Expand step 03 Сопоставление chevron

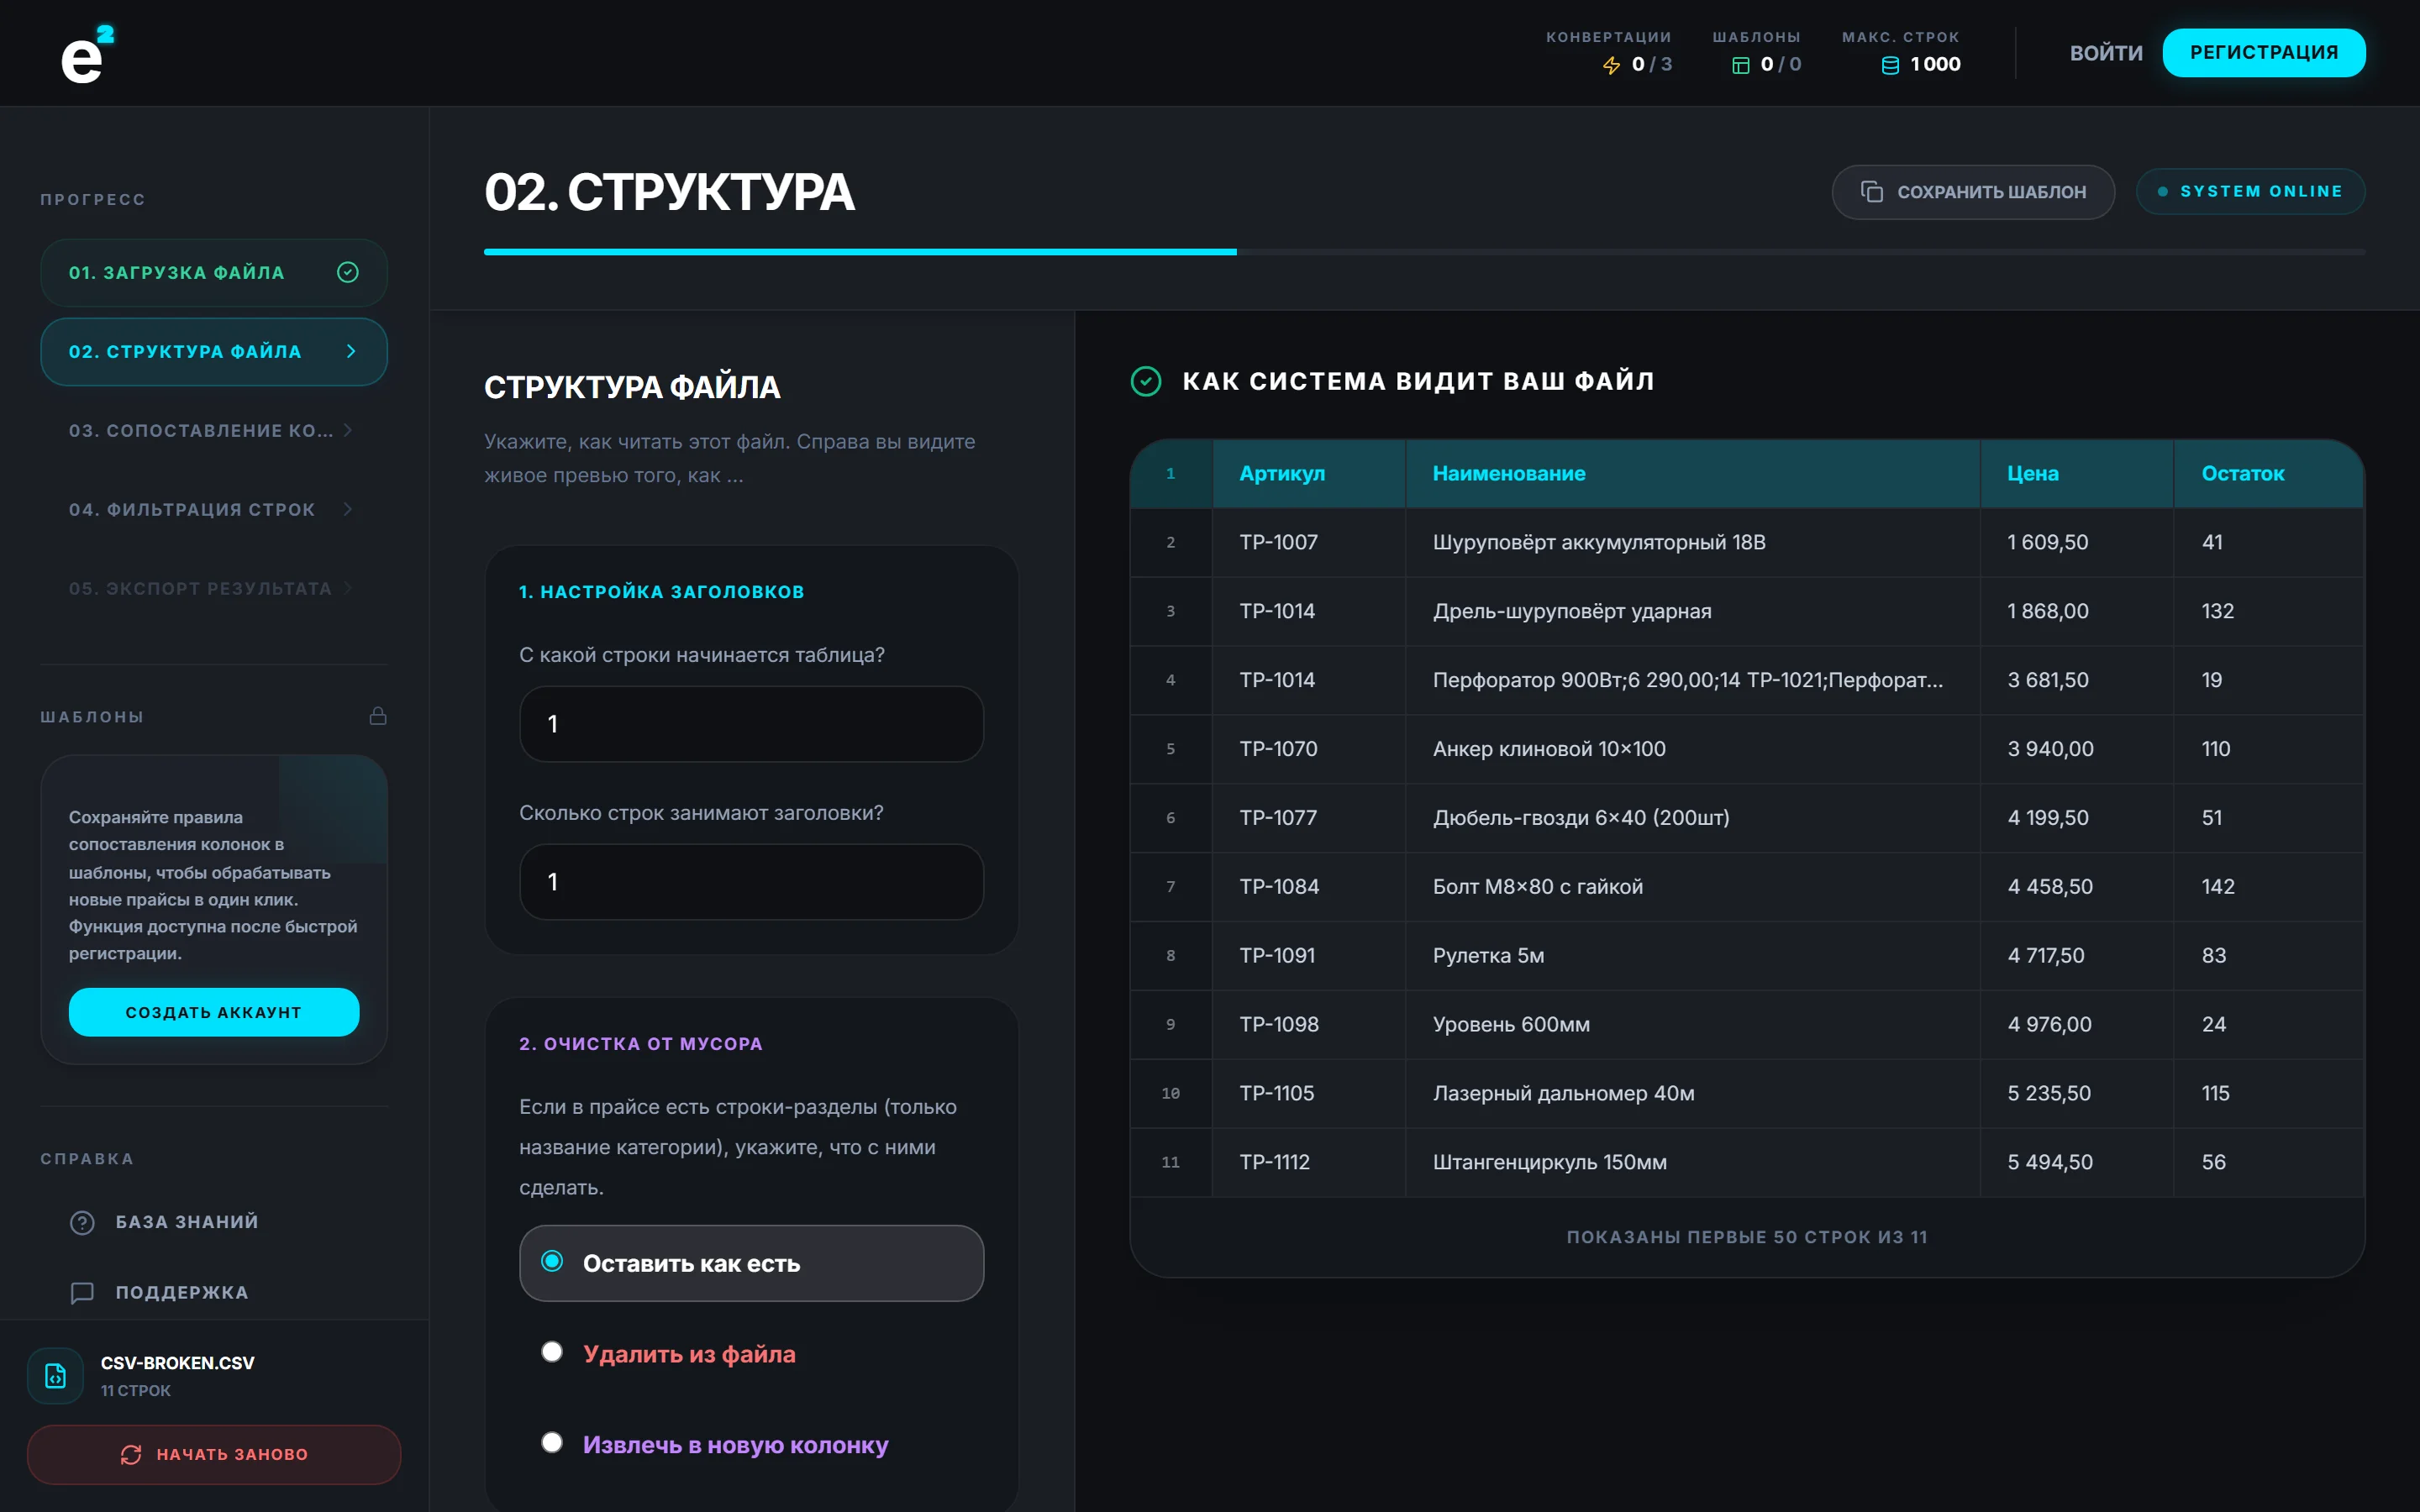(x=348, y=430)
